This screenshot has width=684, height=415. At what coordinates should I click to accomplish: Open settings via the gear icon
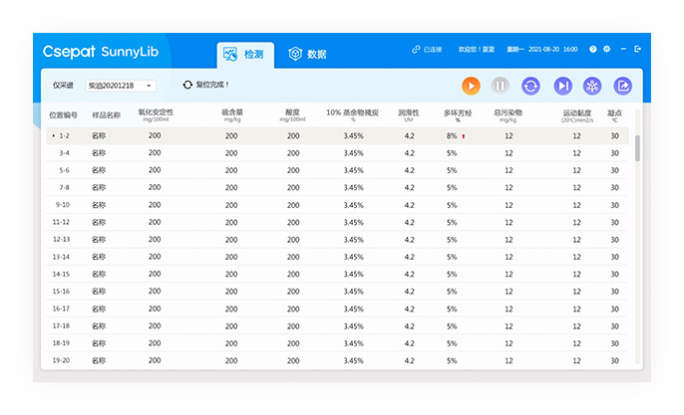pos(607,49)
